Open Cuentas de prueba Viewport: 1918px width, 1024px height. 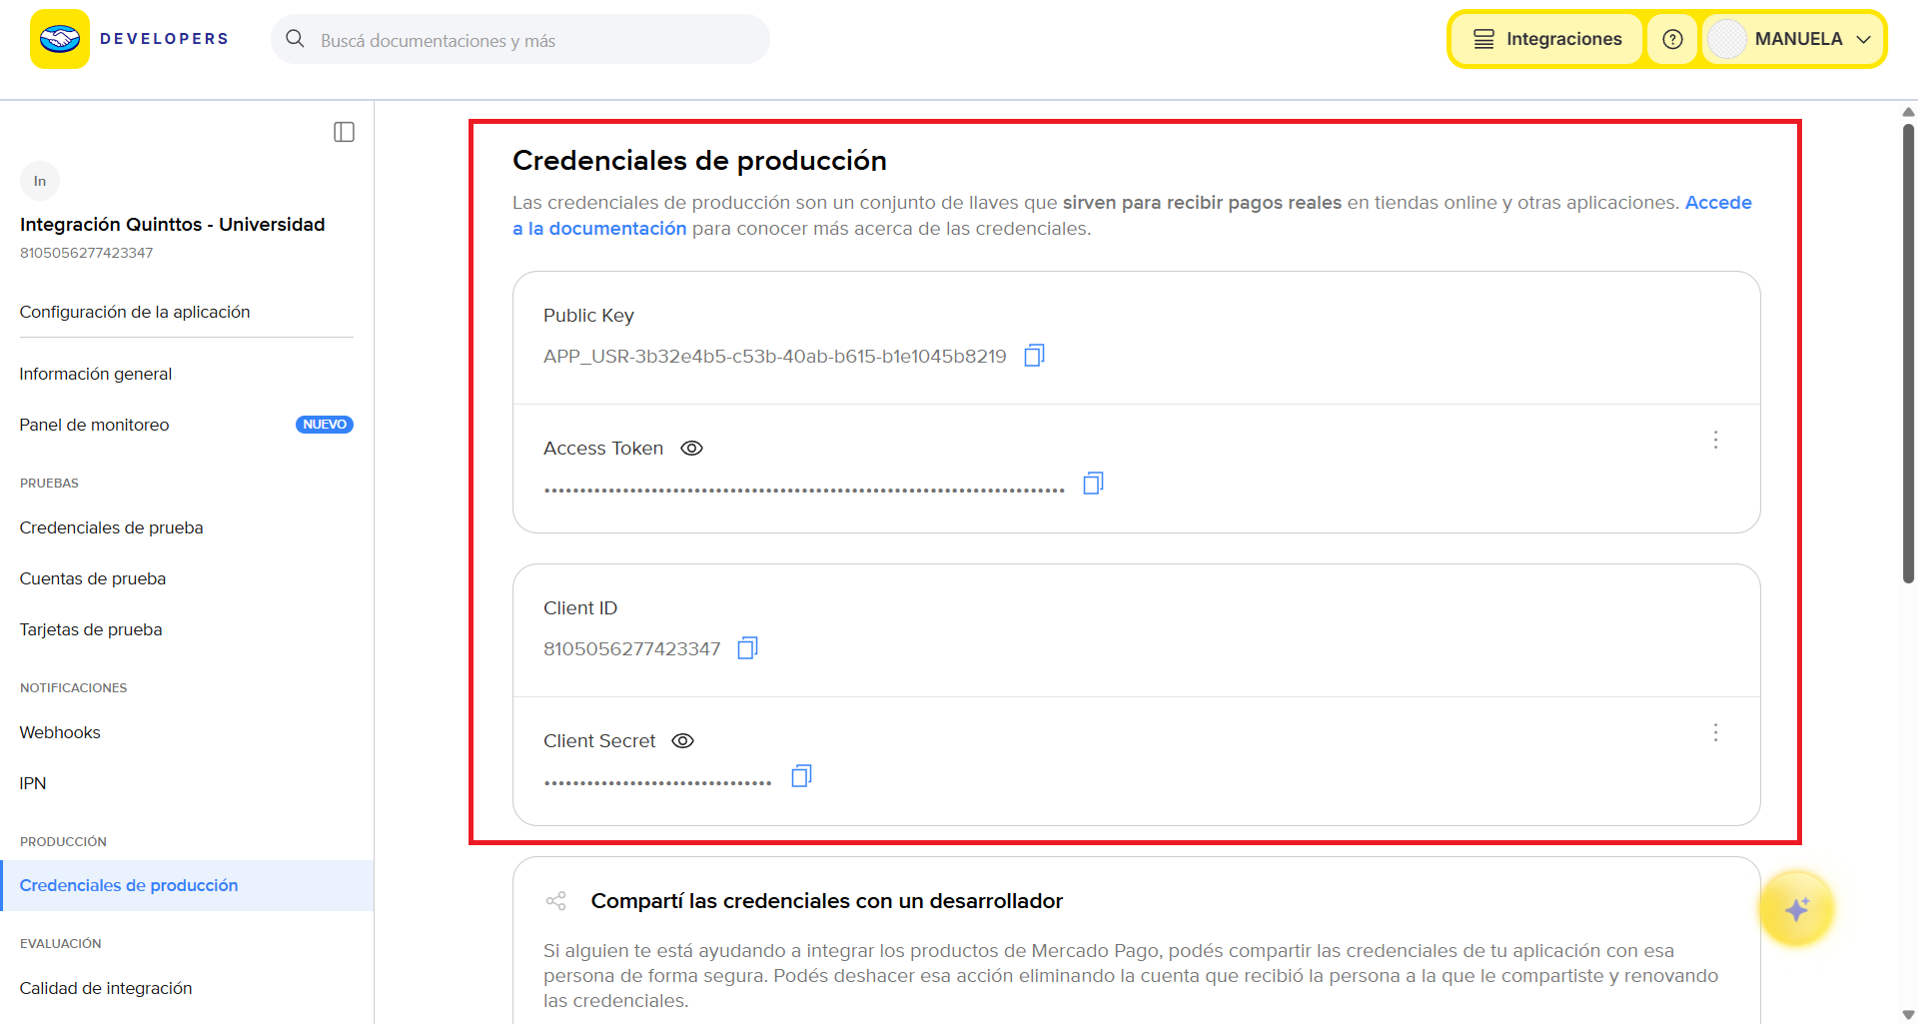click(93, 578)
